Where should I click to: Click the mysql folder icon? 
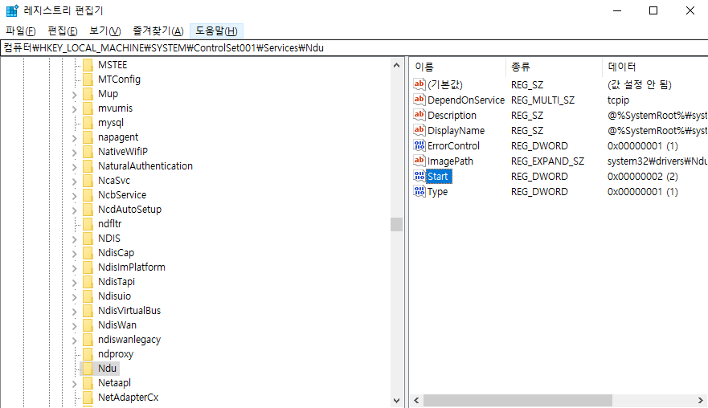coord(88,123)
